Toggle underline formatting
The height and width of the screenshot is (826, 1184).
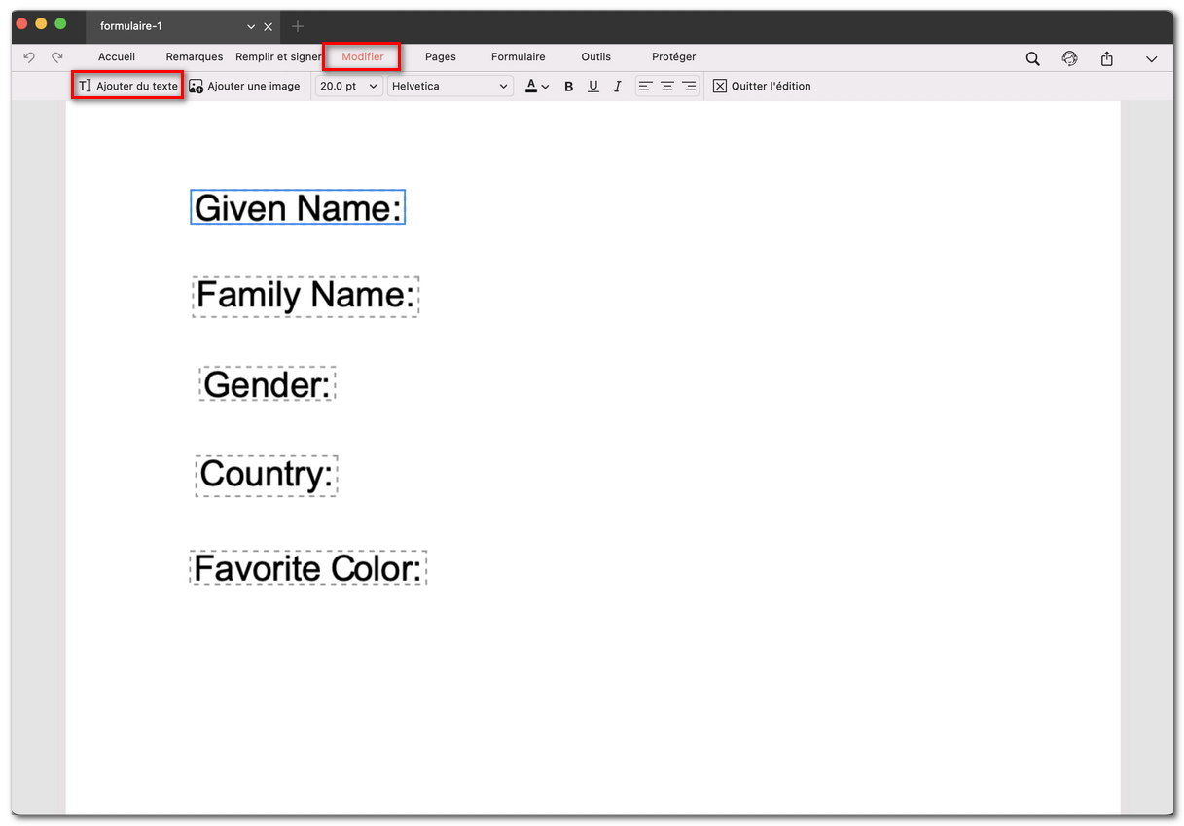[593, 87]
